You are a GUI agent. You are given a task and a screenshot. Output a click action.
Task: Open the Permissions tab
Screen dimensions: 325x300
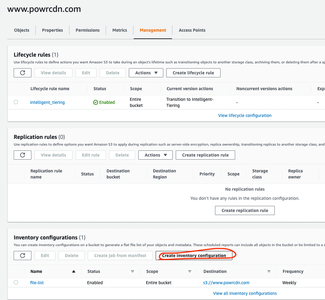pos(87,30)
